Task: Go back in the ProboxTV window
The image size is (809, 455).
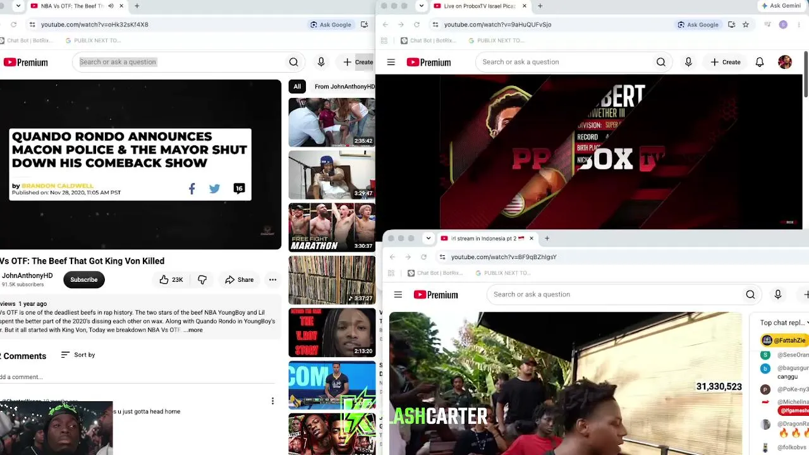Action: [386, 25]
